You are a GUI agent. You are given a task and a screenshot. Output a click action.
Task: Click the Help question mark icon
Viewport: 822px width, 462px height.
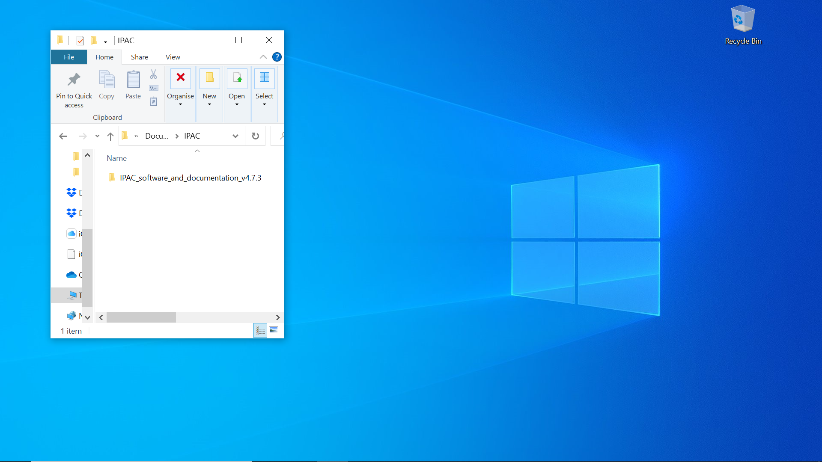pyautogui.click(x=277, y=57)
